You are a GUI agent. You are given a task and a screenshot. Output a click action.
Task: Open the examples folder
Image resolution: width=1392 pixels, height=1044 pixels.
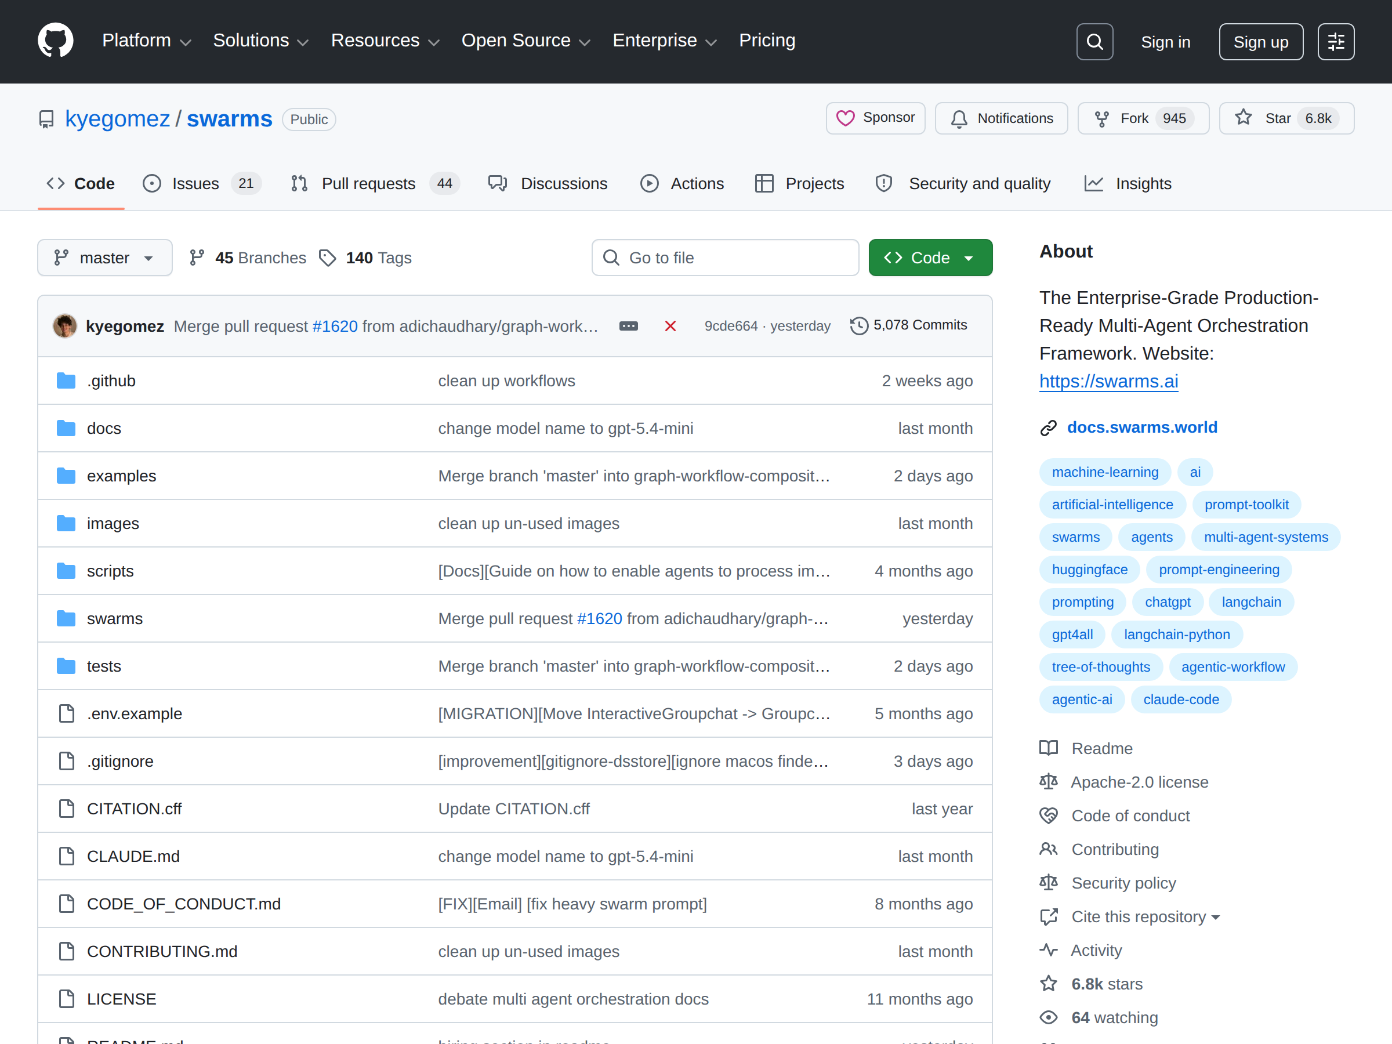(x=121, y=476)
